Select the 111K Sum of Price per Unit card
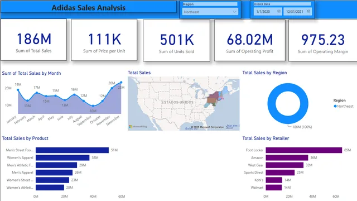Screen dimensions: 357x201 pos(104,40)
